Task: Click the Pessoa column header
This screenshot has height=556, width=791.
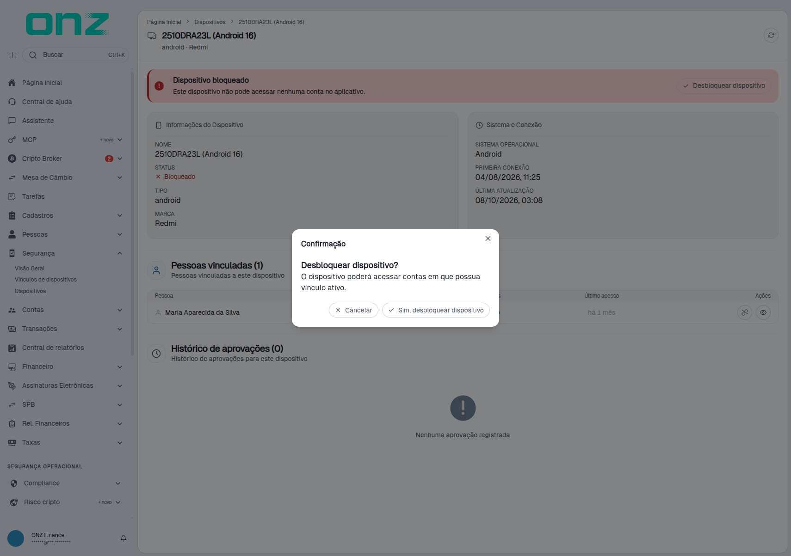Action: coord(164,296)
